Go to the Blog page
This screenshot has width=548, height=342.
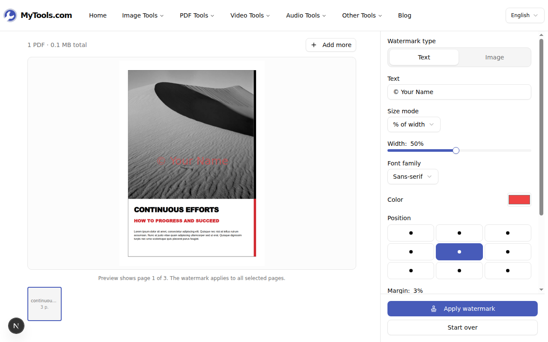tap(405, 15)
